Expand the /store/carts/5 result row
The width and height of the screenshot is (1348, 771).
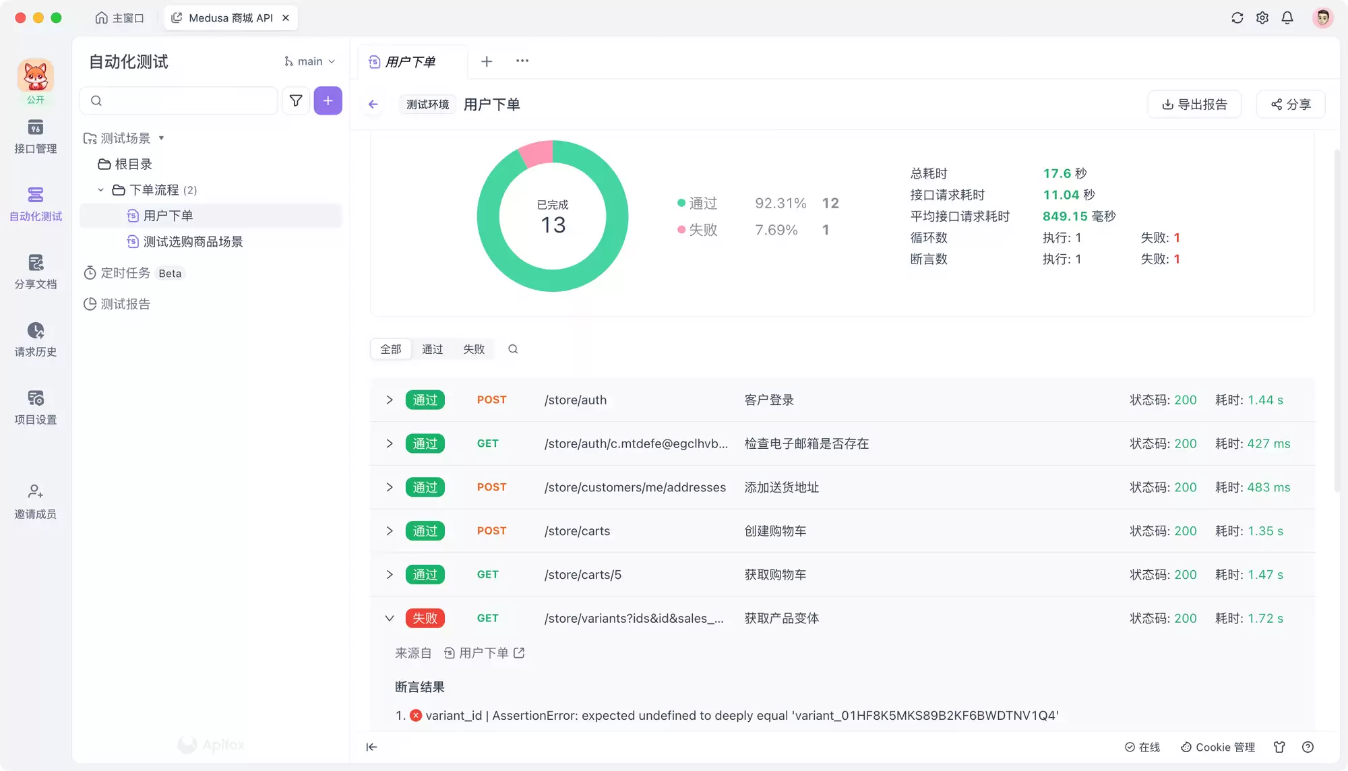[x=389, y=575]
